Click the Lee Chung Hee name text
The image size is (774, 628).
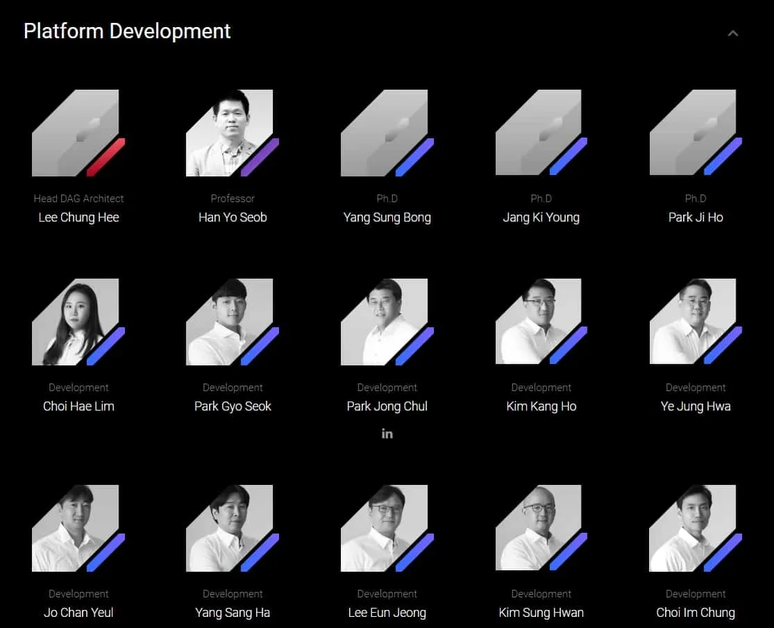point(78,217)
